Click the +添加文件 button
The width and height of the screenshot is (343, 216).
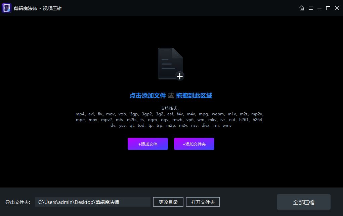coord(148,144)
